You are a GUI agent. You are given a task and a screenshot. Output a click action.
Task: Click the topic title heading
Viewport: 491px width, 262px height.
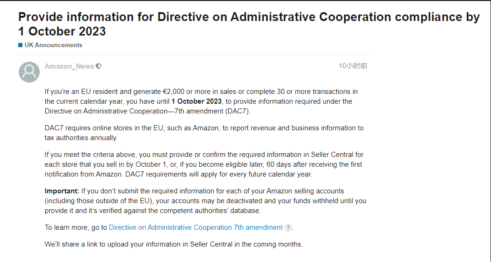tap(249, 24)
